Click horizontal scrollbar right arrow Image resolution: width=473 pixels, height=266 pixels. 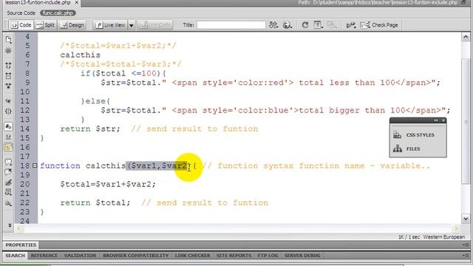pos(456,228)
